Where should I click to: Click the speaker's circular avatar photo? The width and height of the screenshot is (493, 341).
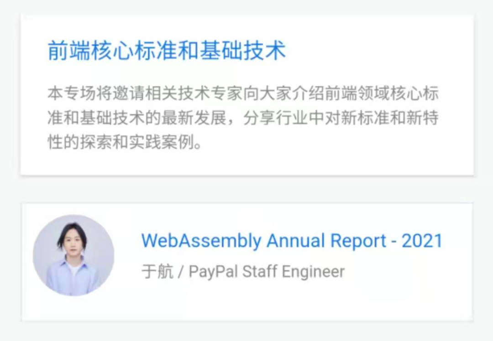click(x=73, y=255)
